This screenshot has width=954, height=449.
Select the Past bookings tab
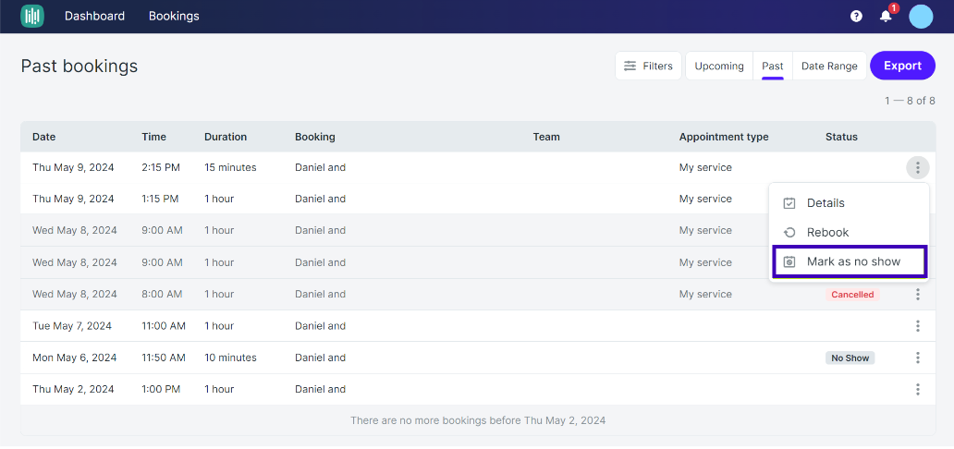click(773, 66)
